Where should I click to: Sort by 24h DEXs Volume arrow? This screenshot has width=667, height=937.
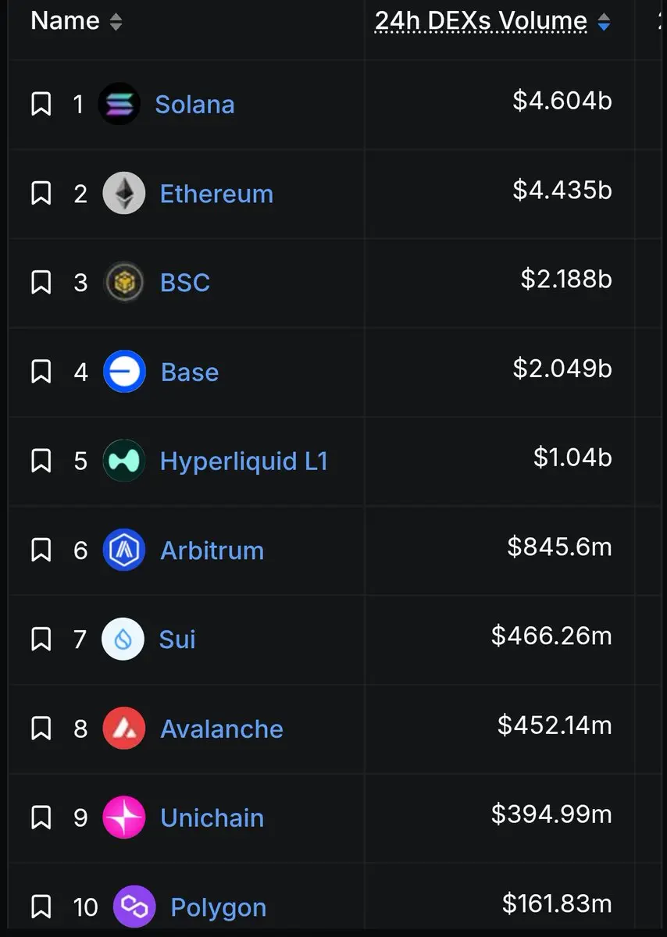coord(603,23)
